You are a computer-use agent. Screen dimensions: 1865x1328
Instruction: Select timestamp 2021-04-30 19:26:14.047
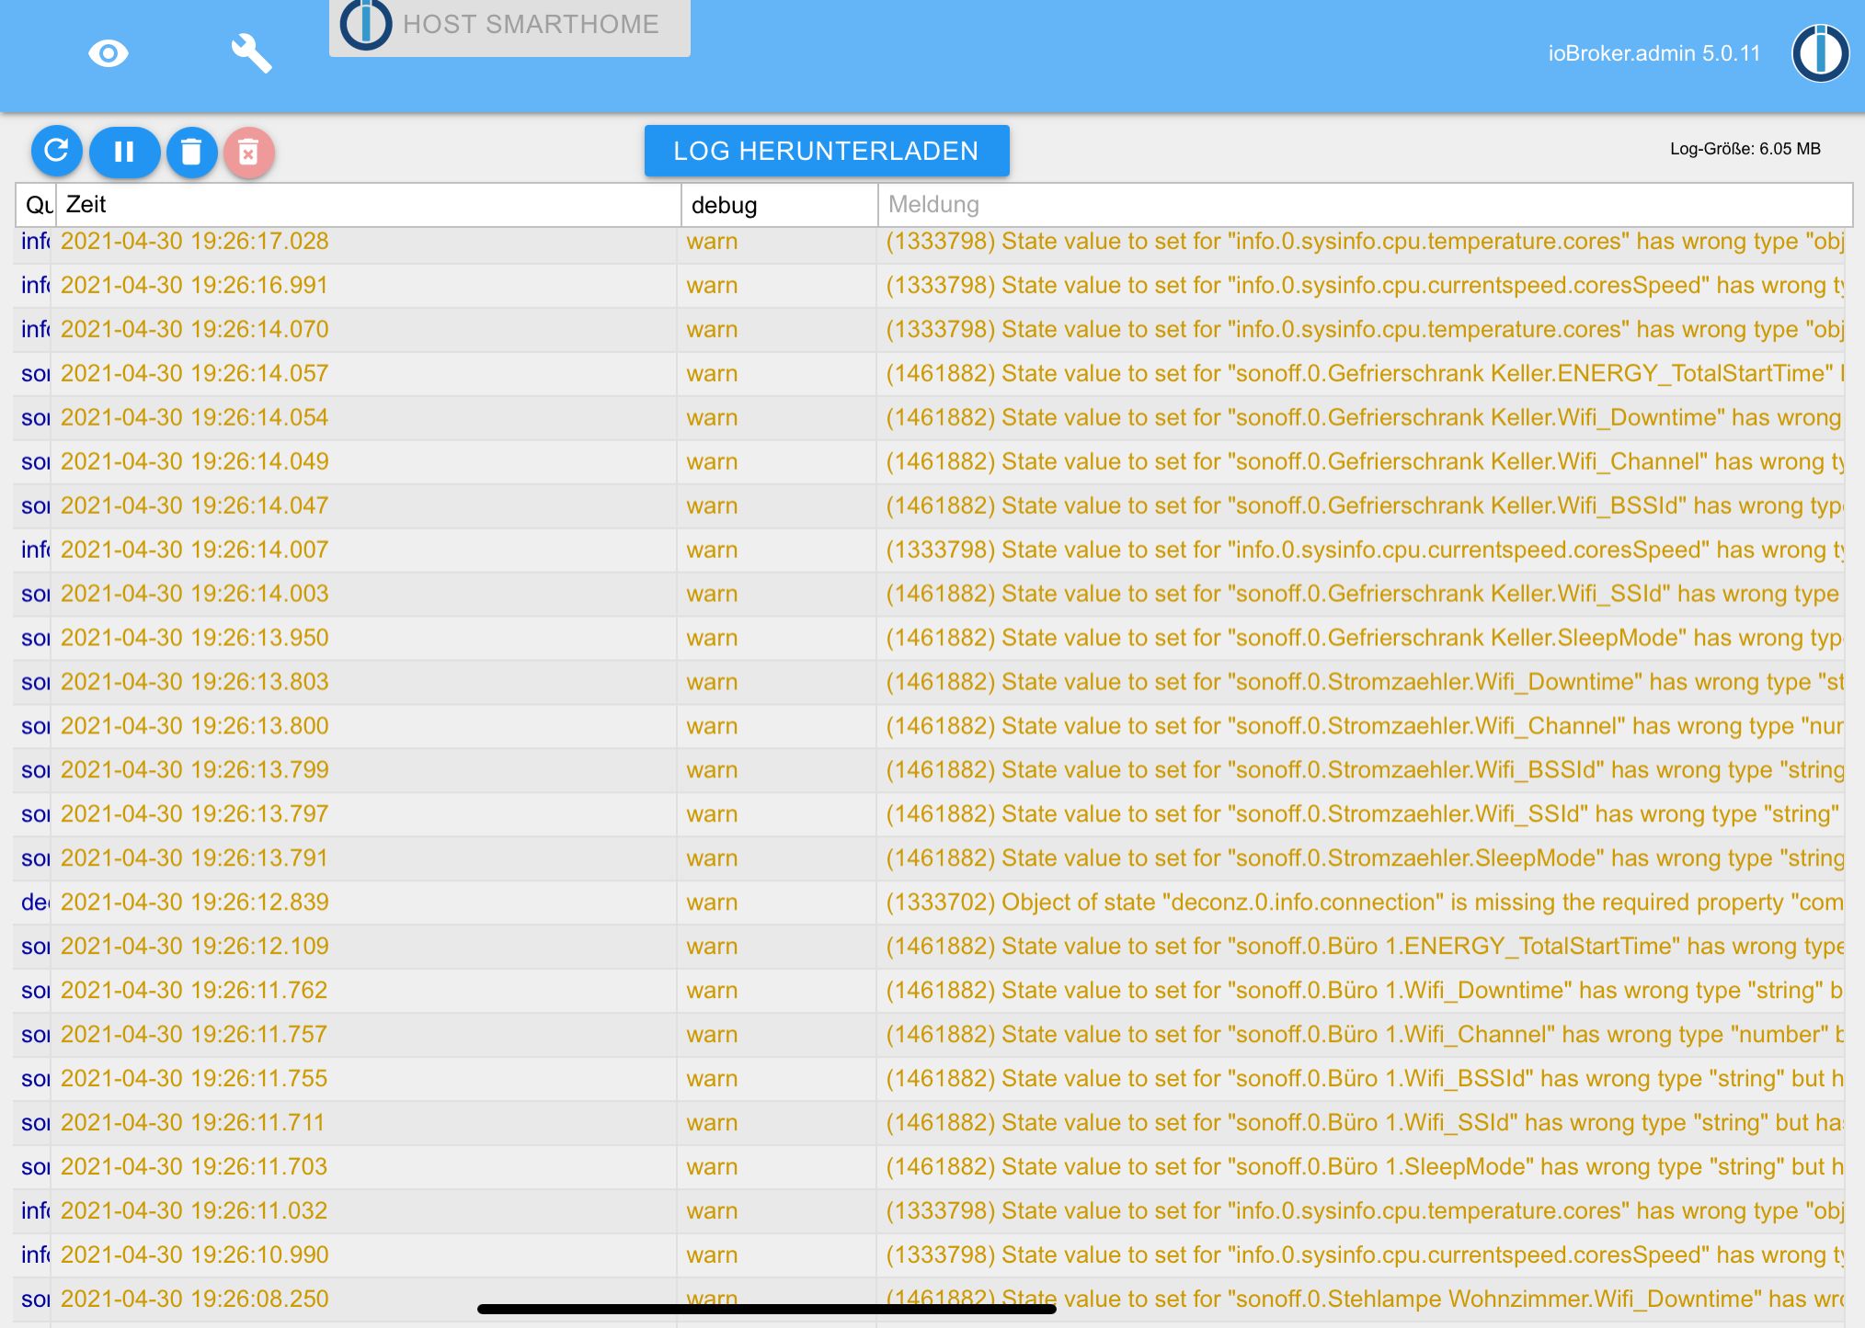(195, 505)
